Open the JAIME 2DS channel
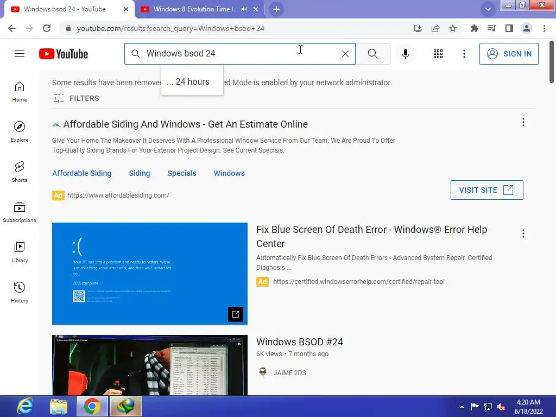The width and height of the screenshot is (556, 417). coord(290,372)
